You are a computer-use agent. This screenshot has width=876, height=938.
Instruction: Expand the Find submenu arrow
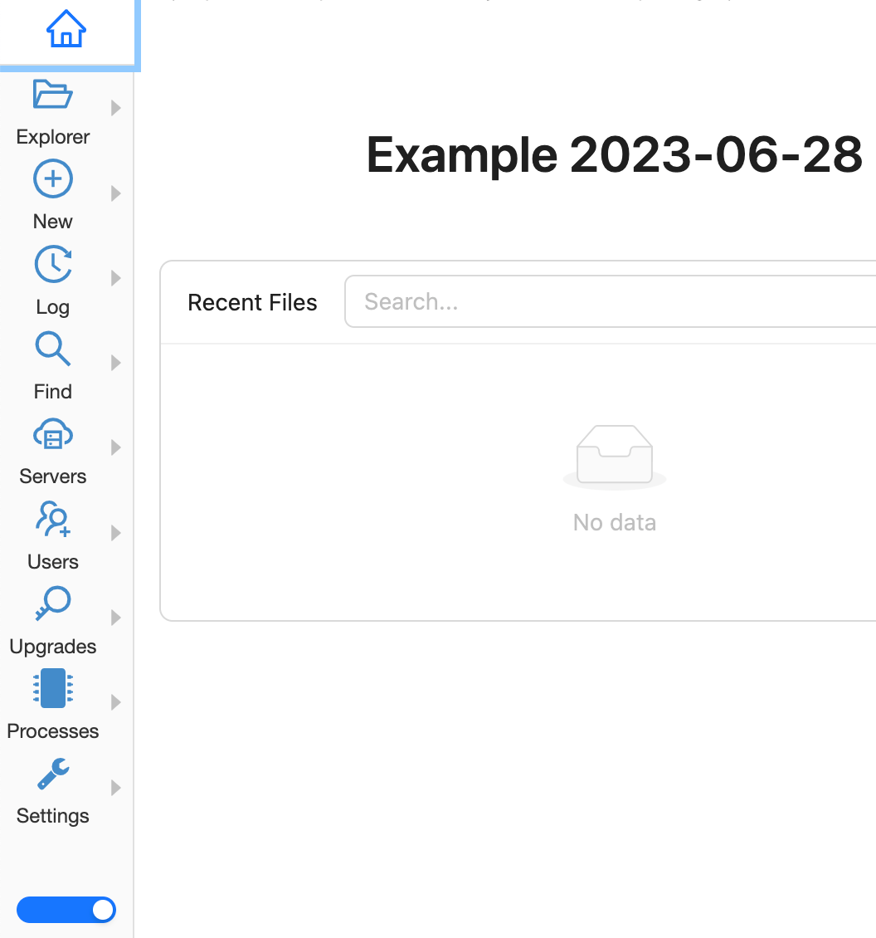[116, 363]
